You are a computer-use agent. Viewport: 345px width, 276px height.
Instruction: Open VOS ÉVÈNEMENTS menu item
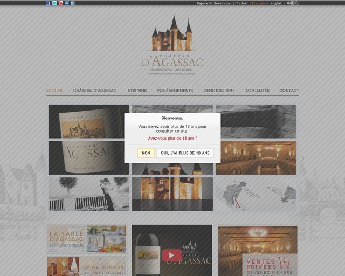pyautogui.click(x=175, y=91)
